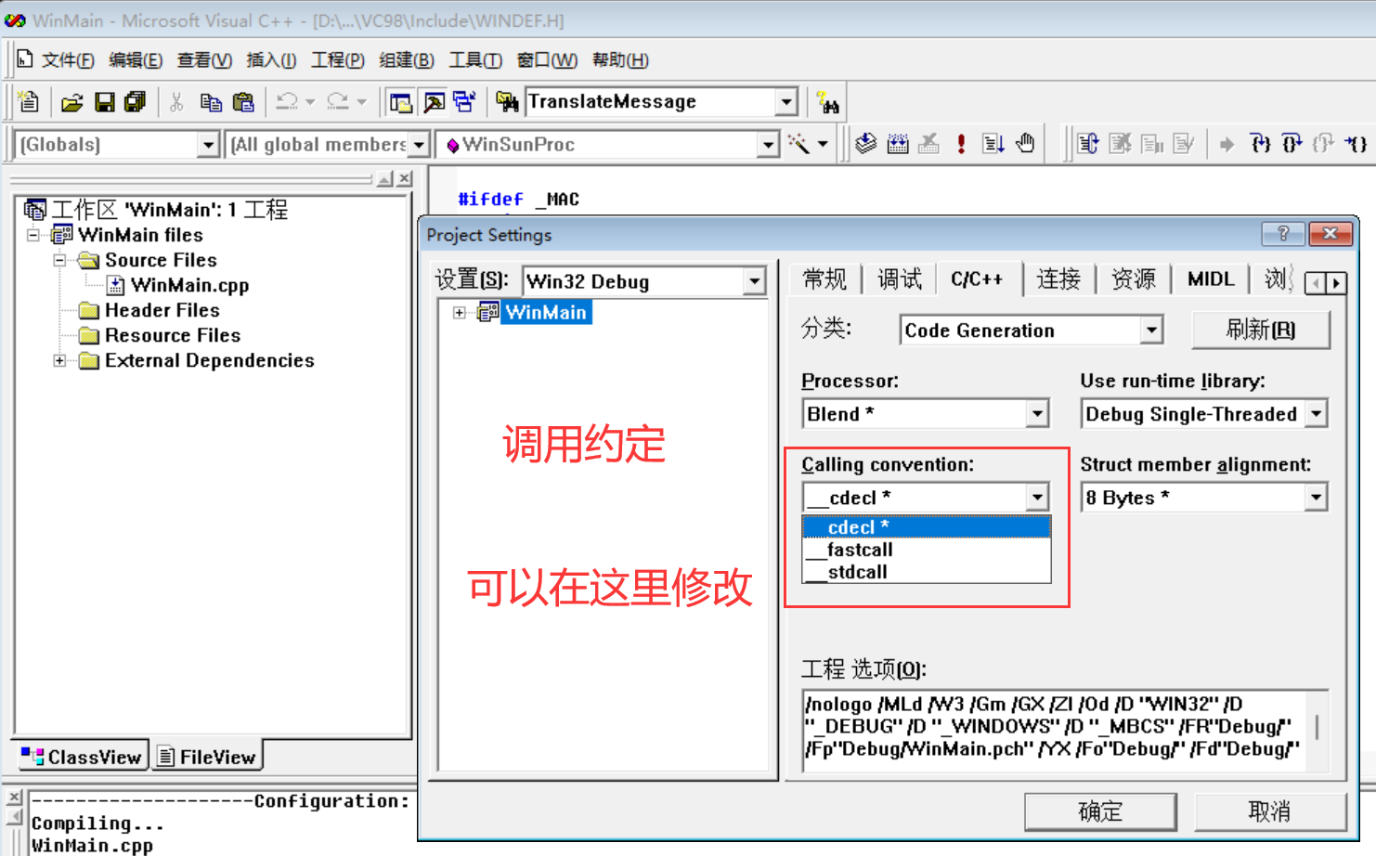Toggle the Workspace window icon

click(x=401, y=102)
